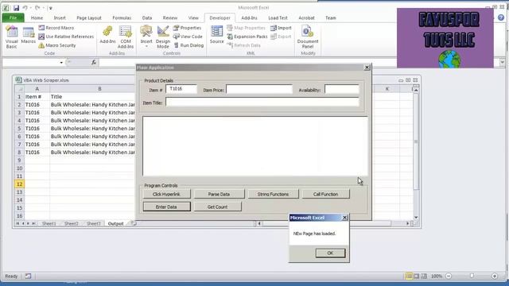Click the Item Price input field

259,89
